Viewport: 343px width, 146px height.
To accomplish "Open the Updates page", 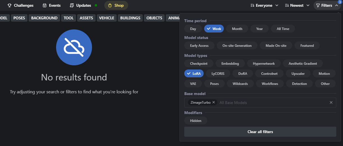I will click(83, 5).
